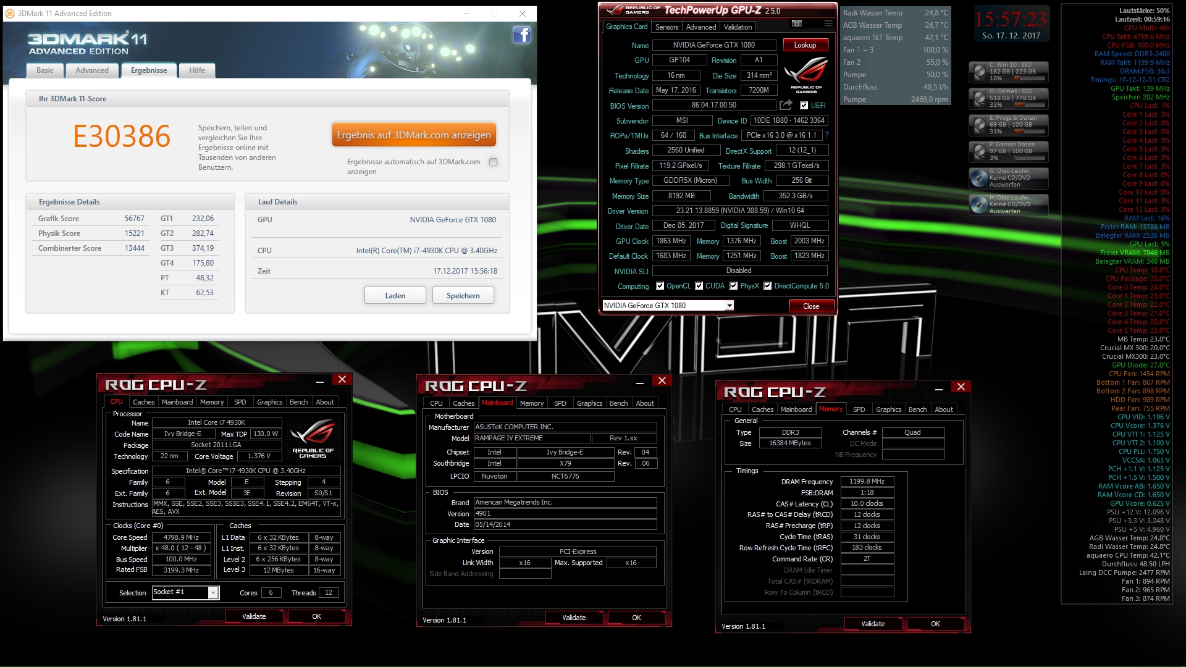Open Graphics tab in CPU-Z Mainboard window
1186x667 pixels.
point(589,403)
